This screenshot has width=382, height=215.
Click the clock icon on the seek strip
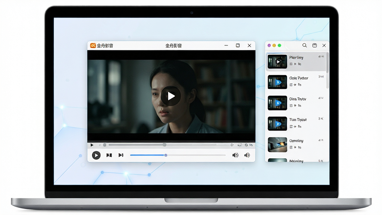pyautogui.click(x=246, y=145)
